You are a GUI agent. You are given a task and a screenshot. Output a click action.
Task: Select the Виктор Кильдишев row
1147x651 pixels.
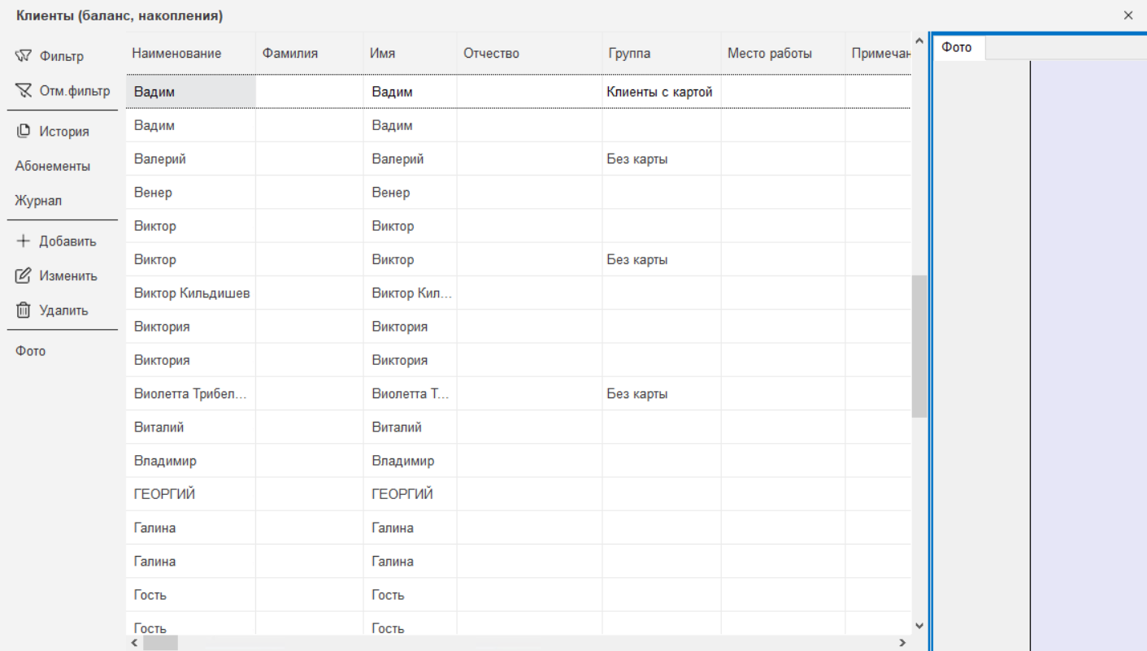tap(192, 293)
